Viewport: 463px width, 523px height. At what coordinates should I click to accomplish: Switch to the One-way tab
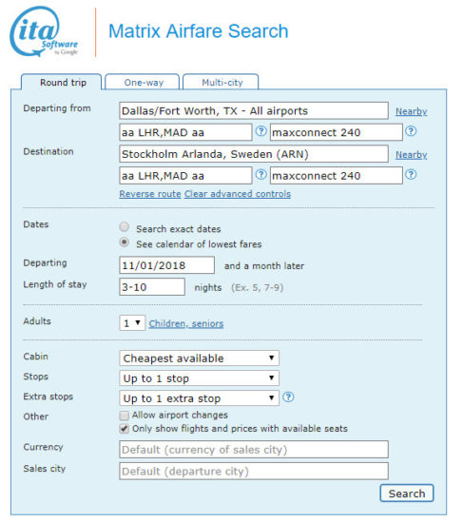(x=143, y=82)
